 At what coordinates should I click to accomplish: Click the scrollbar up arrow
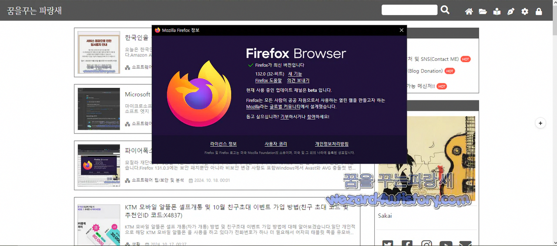[554, 3]
